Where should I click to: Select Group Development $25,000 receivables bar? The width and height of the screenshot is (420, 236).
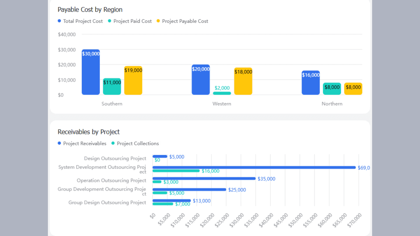click(189, 190)
